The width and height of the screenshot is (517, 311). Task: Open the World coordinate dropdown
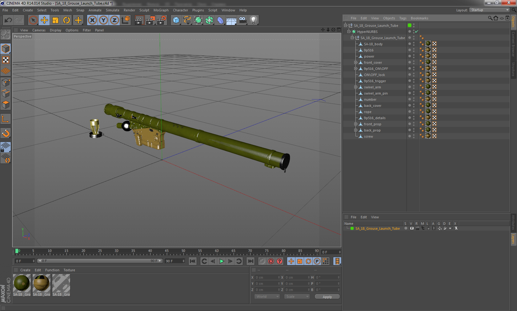point(267,297)
